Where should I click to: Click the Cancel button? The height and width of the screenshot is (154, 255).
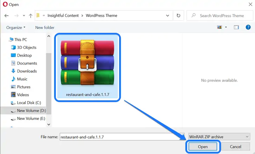click(235, 147)
